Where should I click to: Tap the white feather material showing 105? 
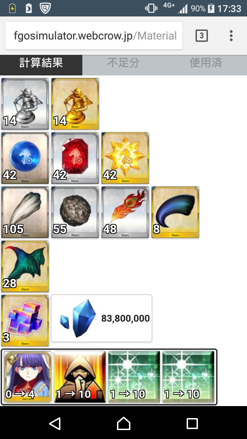click(x=25, y=212)
